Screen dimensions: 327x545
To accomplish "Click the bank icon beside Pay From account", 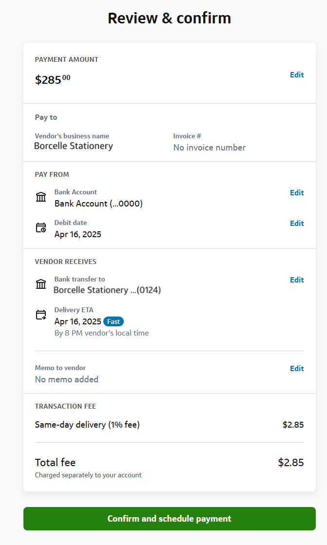I will [x=41, y=197].
